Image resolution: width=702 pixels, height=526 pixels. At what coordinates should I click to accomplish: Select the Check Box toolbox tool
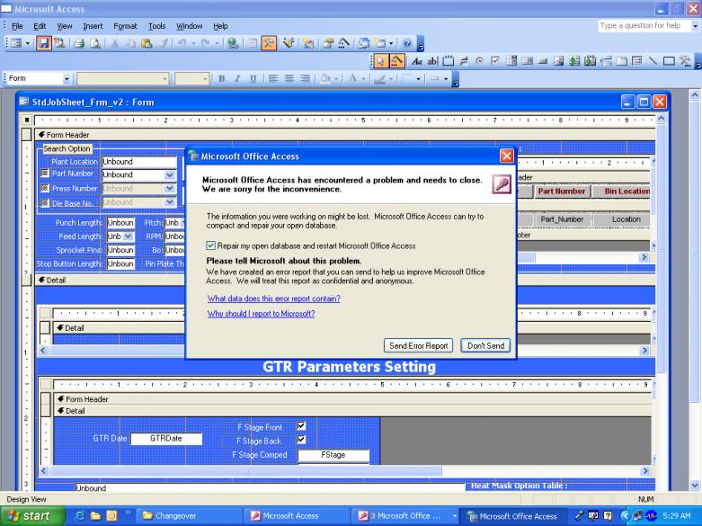495,61
